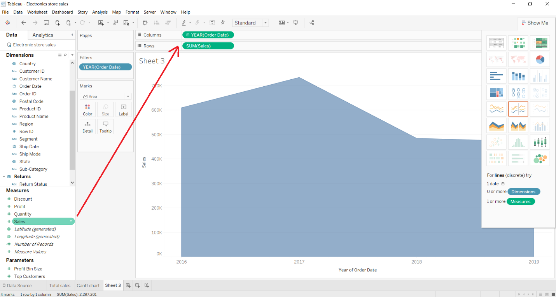Open the Sales field dropdown arrow
The height and width of the screenshot is (297, 556).
pos(71,222)
